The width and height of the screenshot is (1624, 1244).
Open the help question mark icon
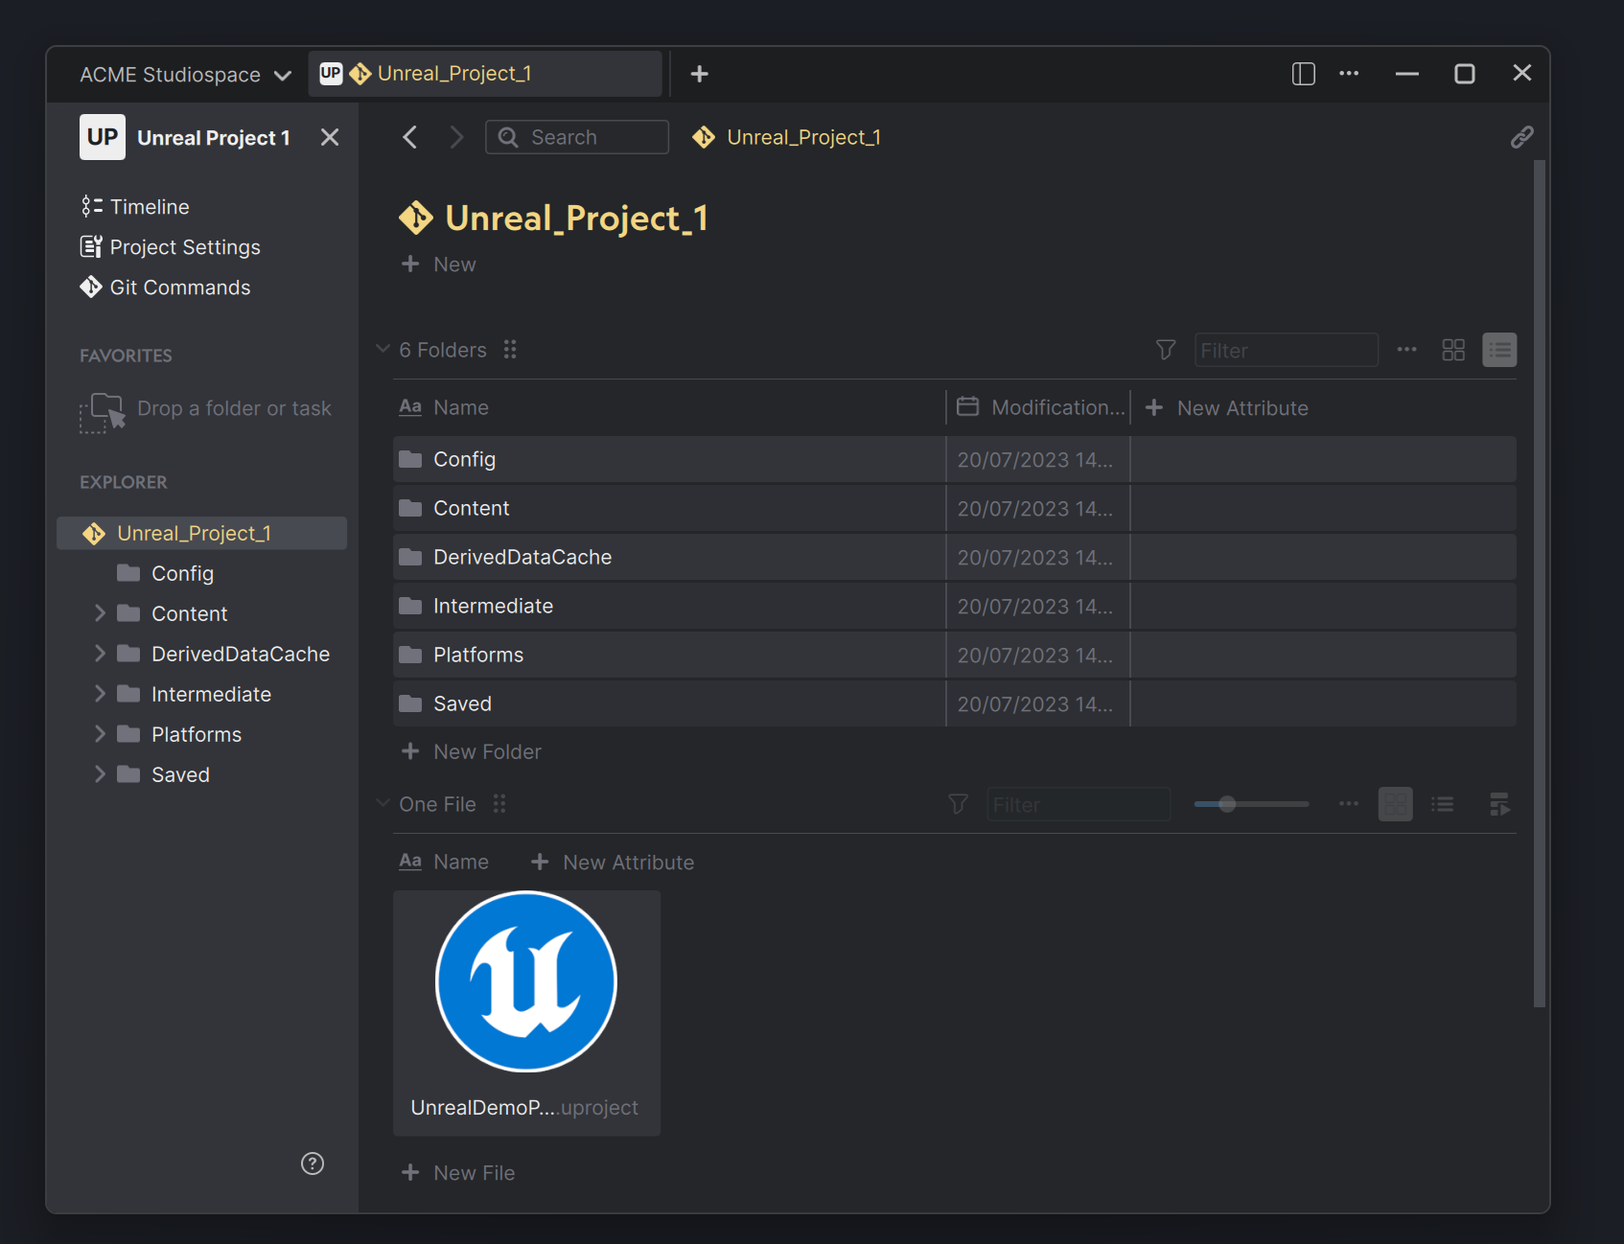[313, 1163]
